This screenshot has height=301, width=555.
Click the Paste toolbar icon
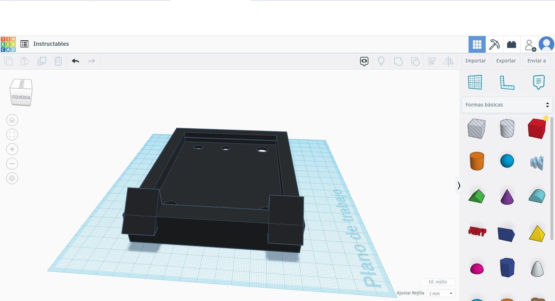[25, 61]
